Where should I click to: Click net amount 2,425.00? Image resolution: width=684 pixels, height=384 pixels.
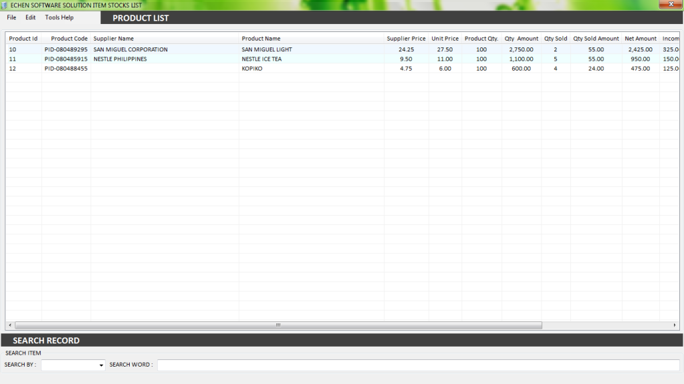pos(641,49)
